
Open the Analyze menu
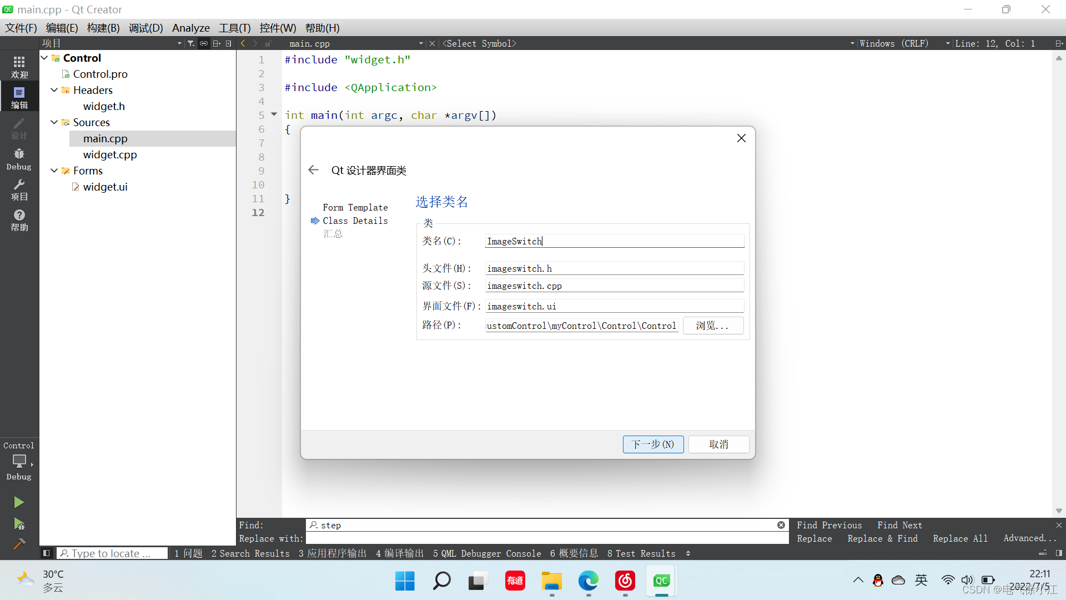coord(191,28)
